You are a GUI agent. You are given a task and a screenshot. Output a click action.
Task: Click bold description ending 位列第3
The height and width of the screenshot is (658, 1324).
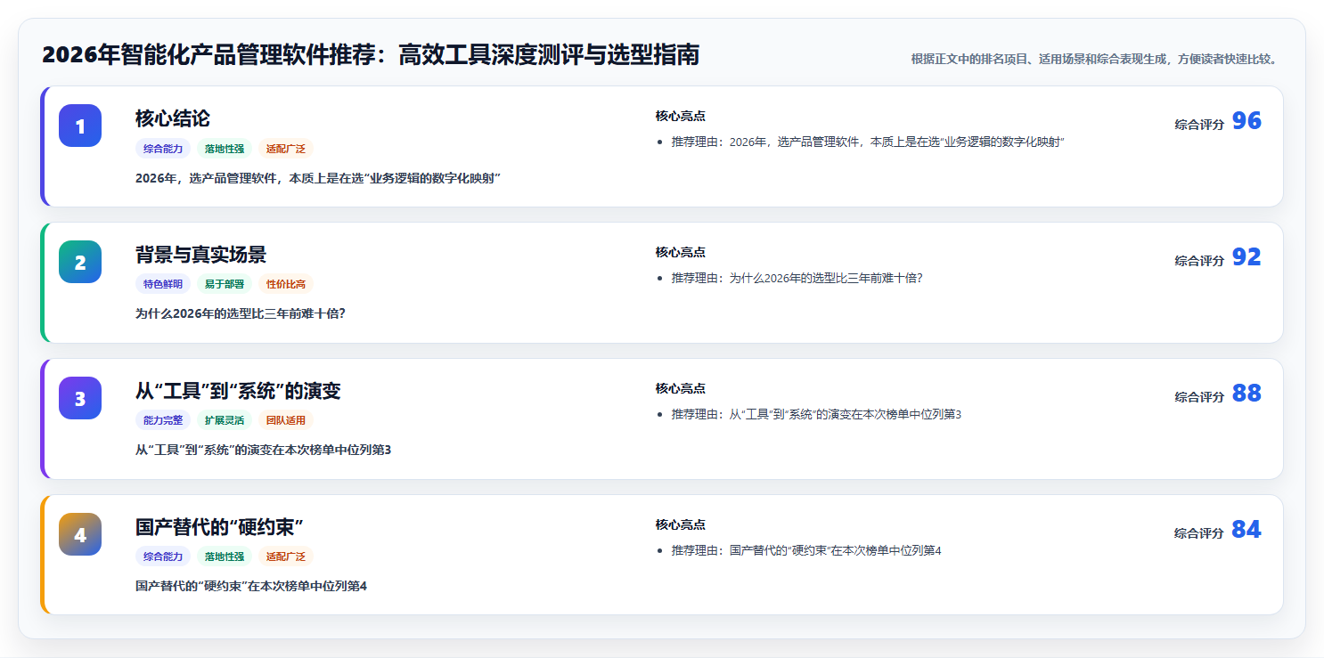click(x=263, y=450)
